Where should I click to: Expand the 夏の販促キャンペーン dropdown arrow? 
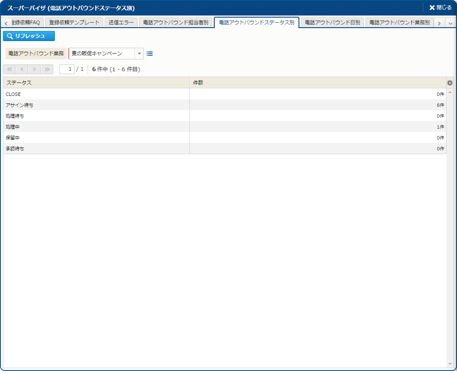tap(139, 54)
